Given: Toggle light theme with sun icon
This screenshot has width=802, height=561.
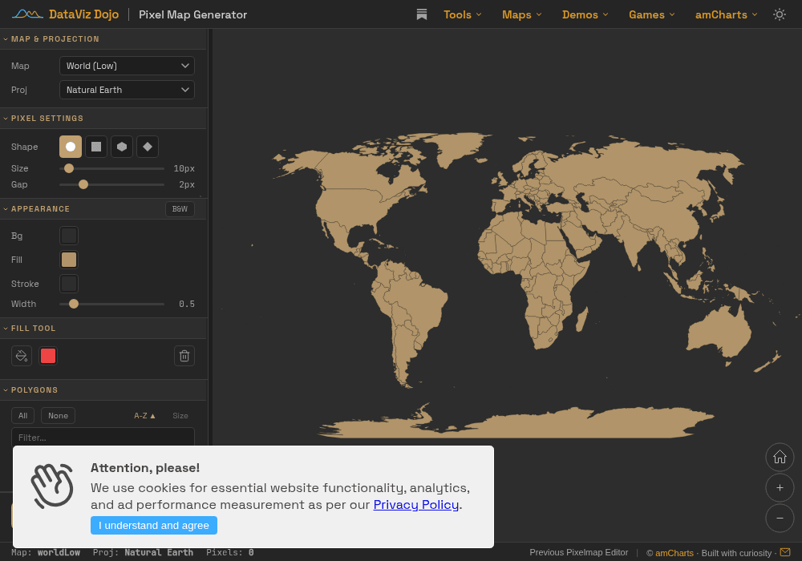Looking at the screenshot, I should [x=779, y=14].
